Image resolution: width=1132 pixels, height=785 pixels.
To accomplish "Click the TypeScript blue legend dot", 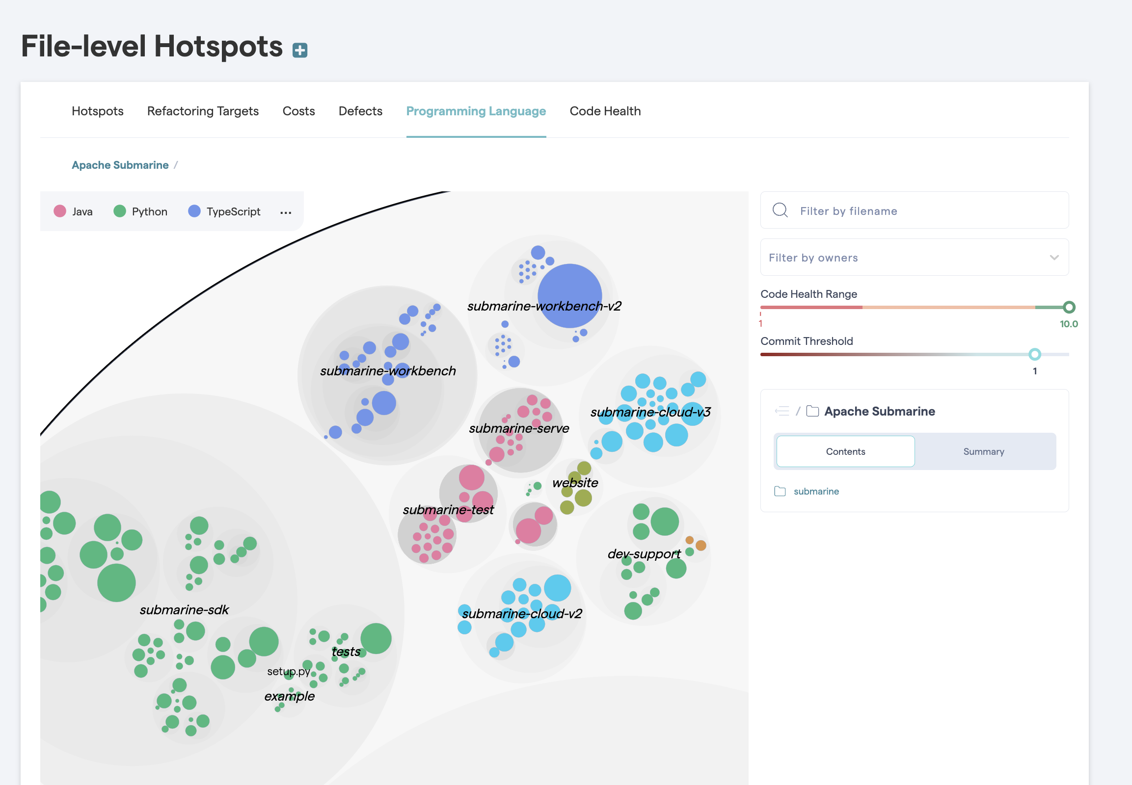I will coord(194,211).
